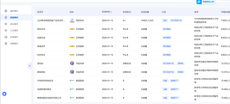Click the 1500万人民币 amount cell
This screenshot has width=230, height=104.
(147, 20)
